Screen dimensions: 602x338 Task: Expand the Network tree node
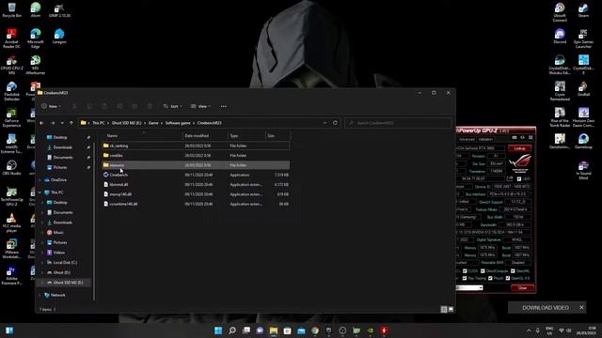pyautogui.click(x=40, y=295)
